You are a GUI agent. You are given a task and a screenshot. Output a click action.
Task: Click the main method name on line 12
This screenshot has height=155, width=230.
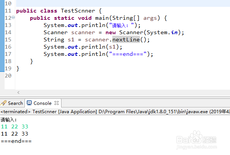tap(102, 18)
